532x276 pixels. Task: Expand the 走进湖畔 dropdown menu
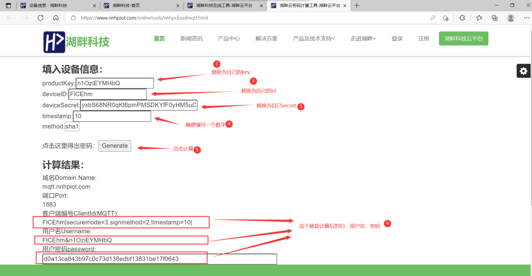click(363, 38)
